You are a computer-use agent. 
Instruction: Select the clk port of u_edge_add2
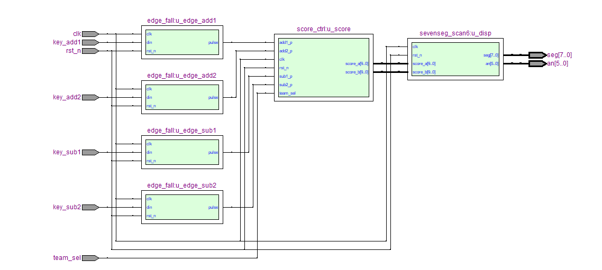point(149,89)
